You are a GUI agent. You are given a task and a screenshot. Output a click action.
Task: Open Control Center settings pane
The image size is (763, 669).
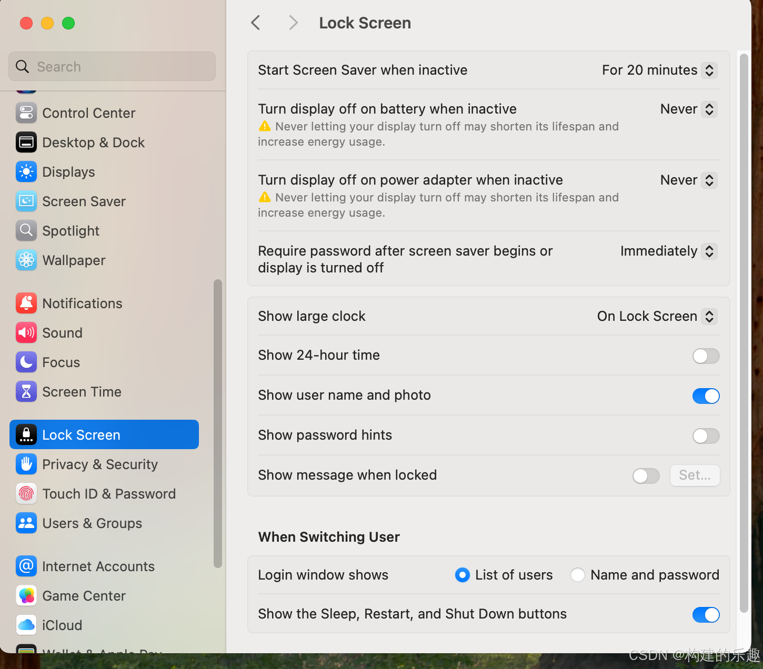pyautogui.click(x=104, y=113)
